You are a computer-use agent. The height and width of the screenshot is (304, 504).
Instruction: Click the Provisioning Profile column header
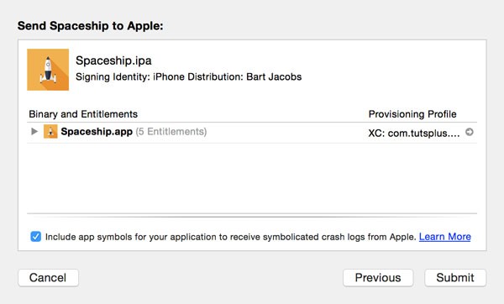pyautogui.click(x=412, y=114)
